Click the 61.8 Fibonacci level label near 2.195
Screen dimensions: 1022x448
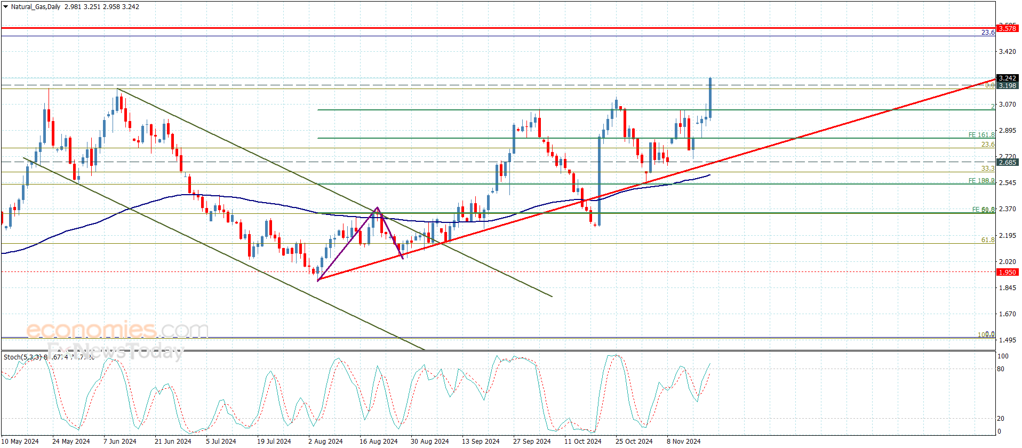point(988,240)
